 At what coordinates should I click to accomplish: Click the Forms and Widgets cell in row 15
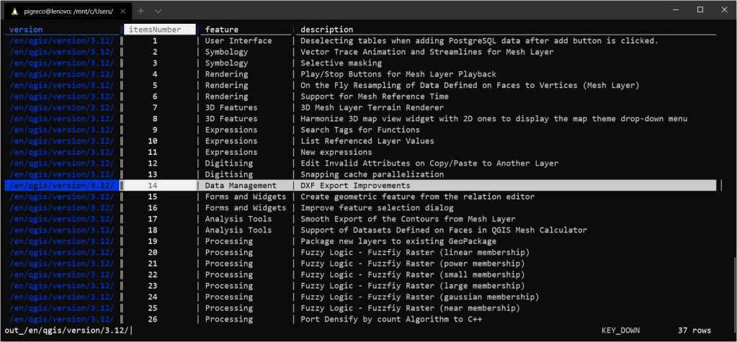246,197
